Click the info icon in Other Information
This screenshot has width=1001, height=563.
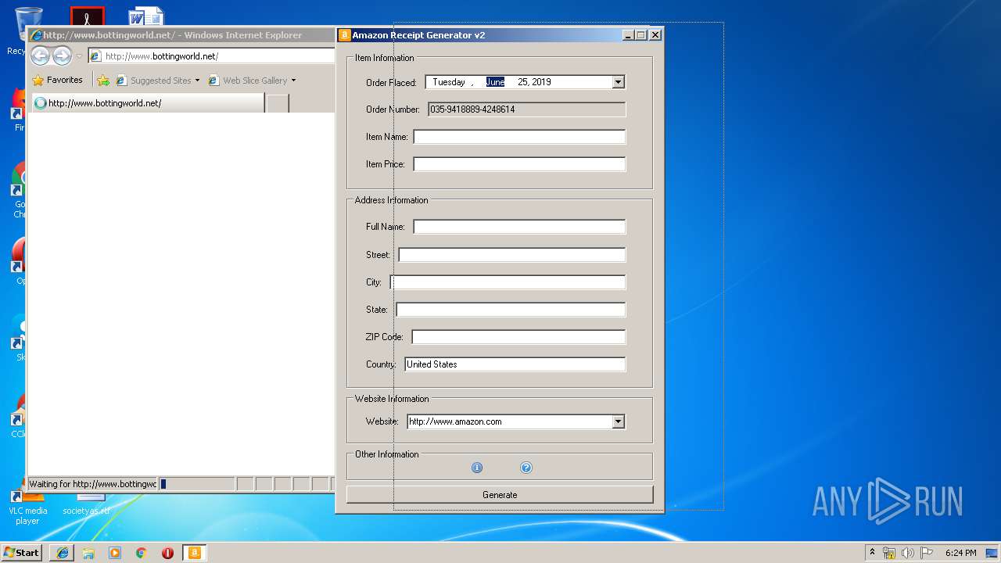(477, 468)
